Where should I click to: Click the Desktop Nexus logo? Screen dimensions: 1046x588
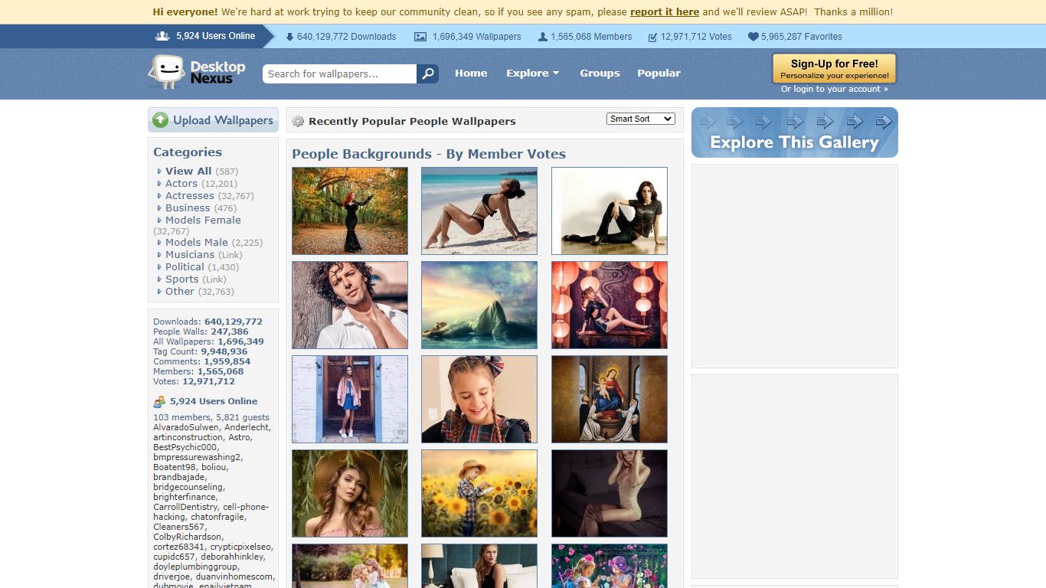[197, 72]
